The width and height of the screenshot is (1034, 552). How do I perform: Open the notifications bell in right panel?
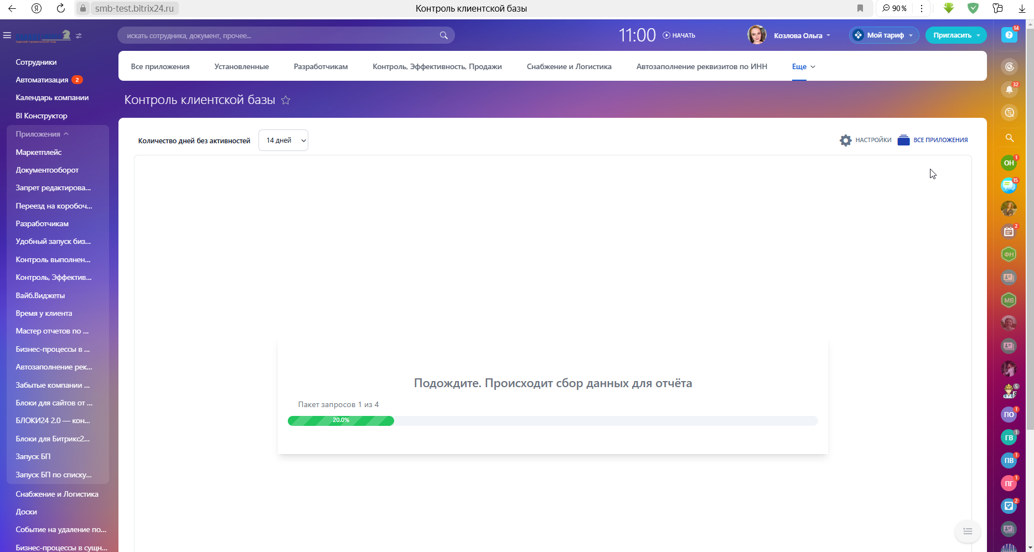pos(1009,90)
